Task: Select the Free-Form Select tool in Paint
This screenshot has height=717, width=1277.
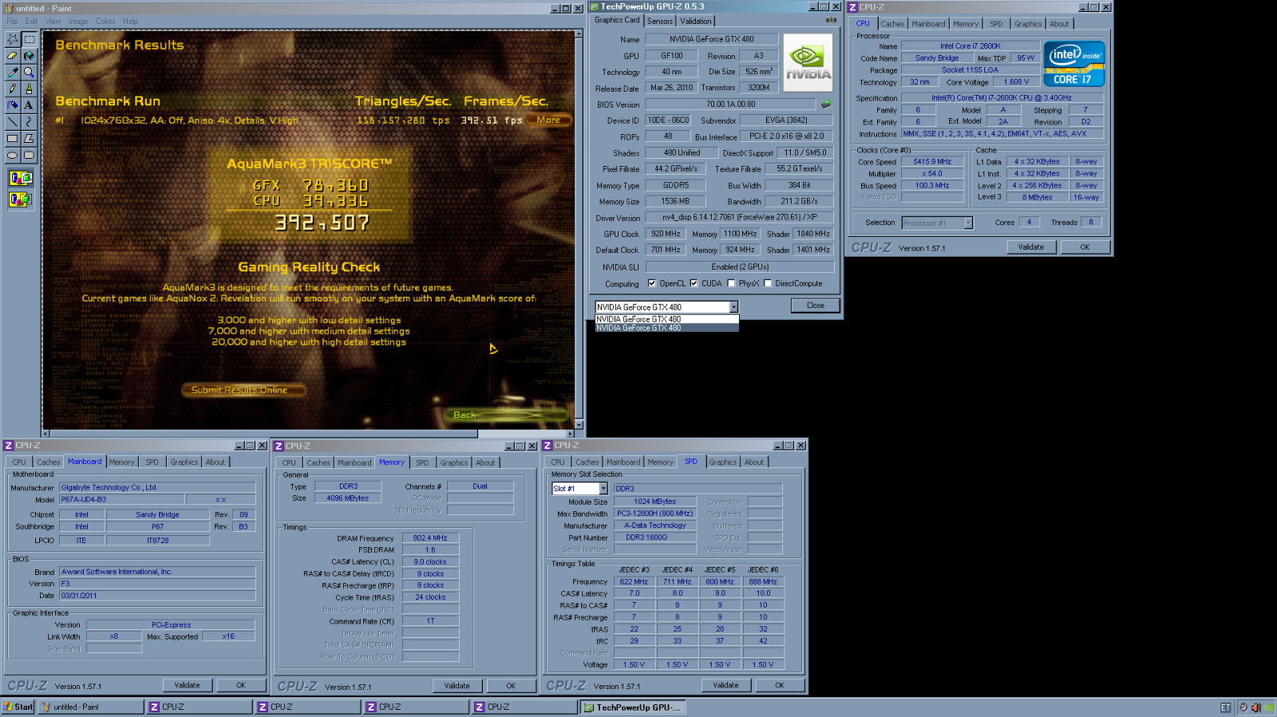Action: point(13,38)
